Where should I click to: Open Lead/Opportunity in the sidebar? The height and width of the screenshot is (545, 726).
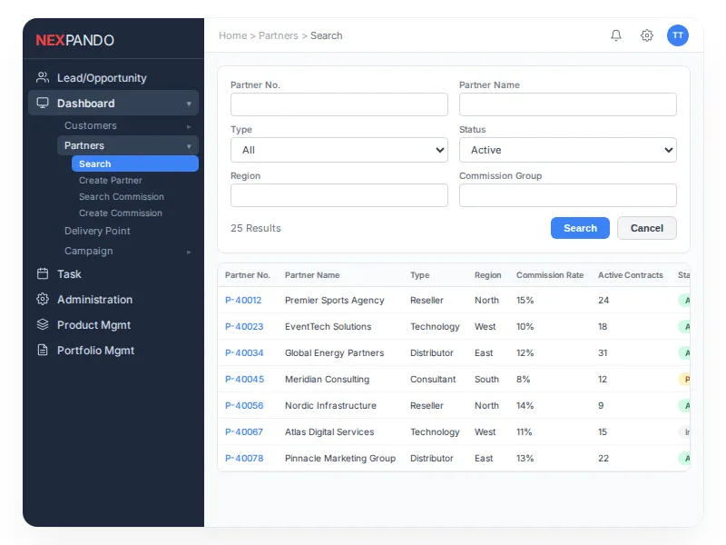pos(113,78)
